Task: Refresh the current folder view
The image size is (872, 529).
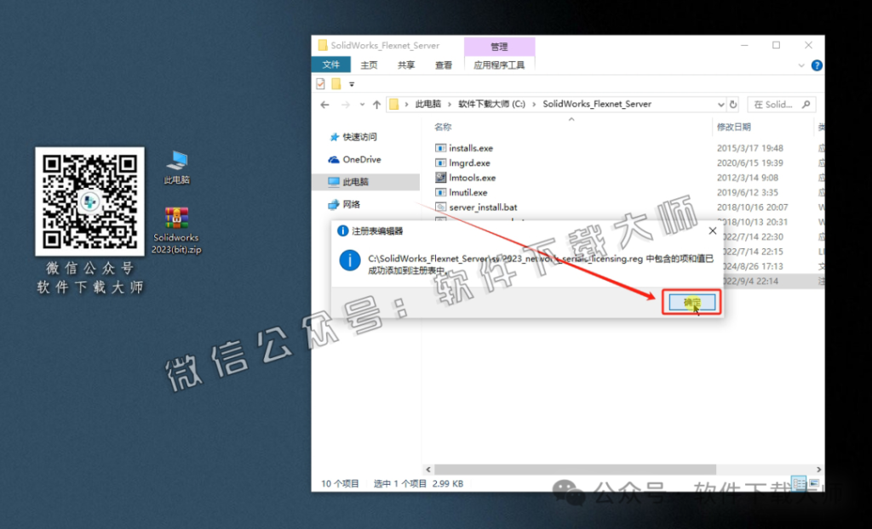Action: pyautogui.click(x=733, y=104)
